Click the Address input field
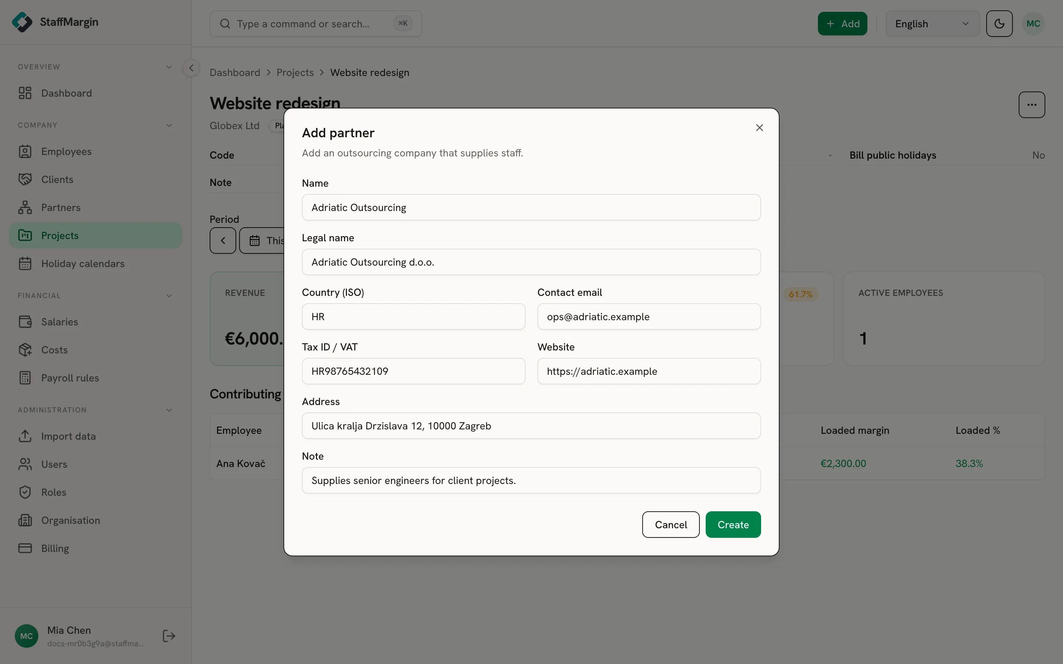This screenshot has height=664, width=1063. 531,426
